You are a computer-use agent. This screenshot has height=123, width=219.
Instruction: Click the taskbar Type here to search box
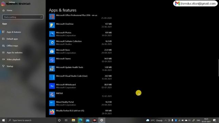31,120
